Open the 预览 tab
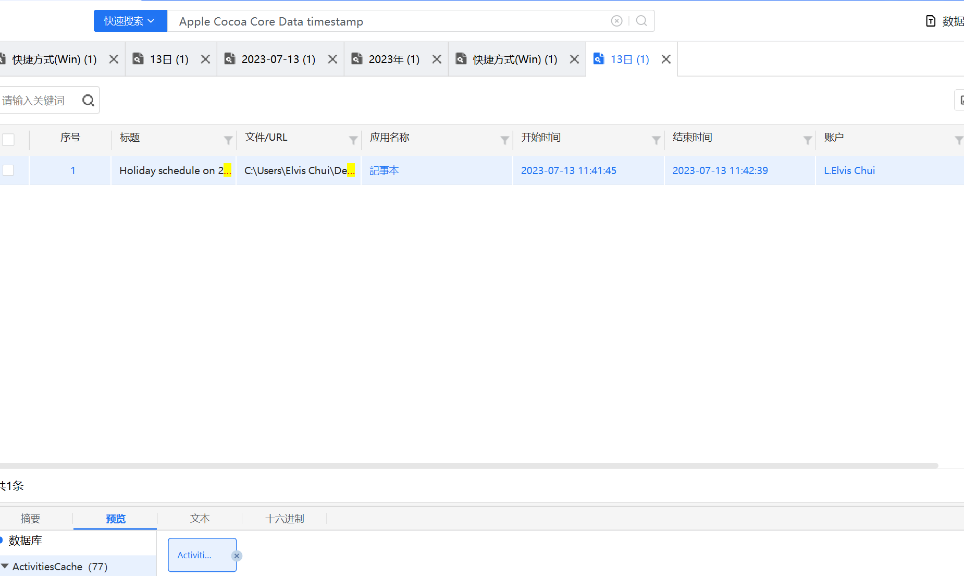Image resolution: width=964 pixels, height=576 pixels. click(116, 519)
